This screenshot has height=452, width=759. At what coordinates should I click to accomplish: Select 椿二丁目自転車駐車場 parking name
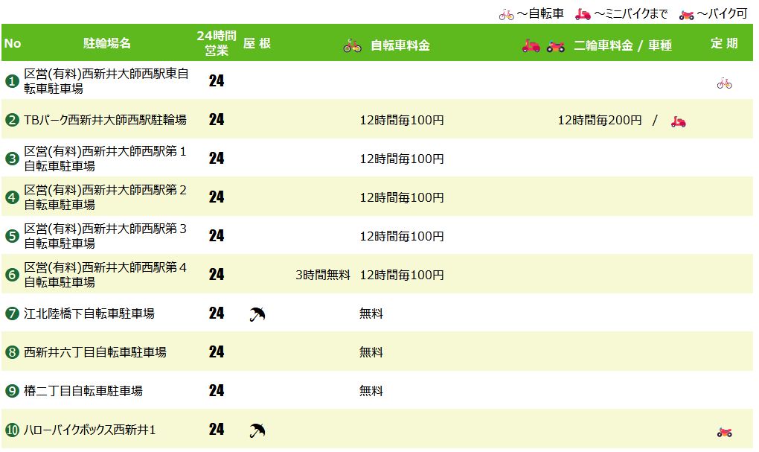(x=83, y=391)
